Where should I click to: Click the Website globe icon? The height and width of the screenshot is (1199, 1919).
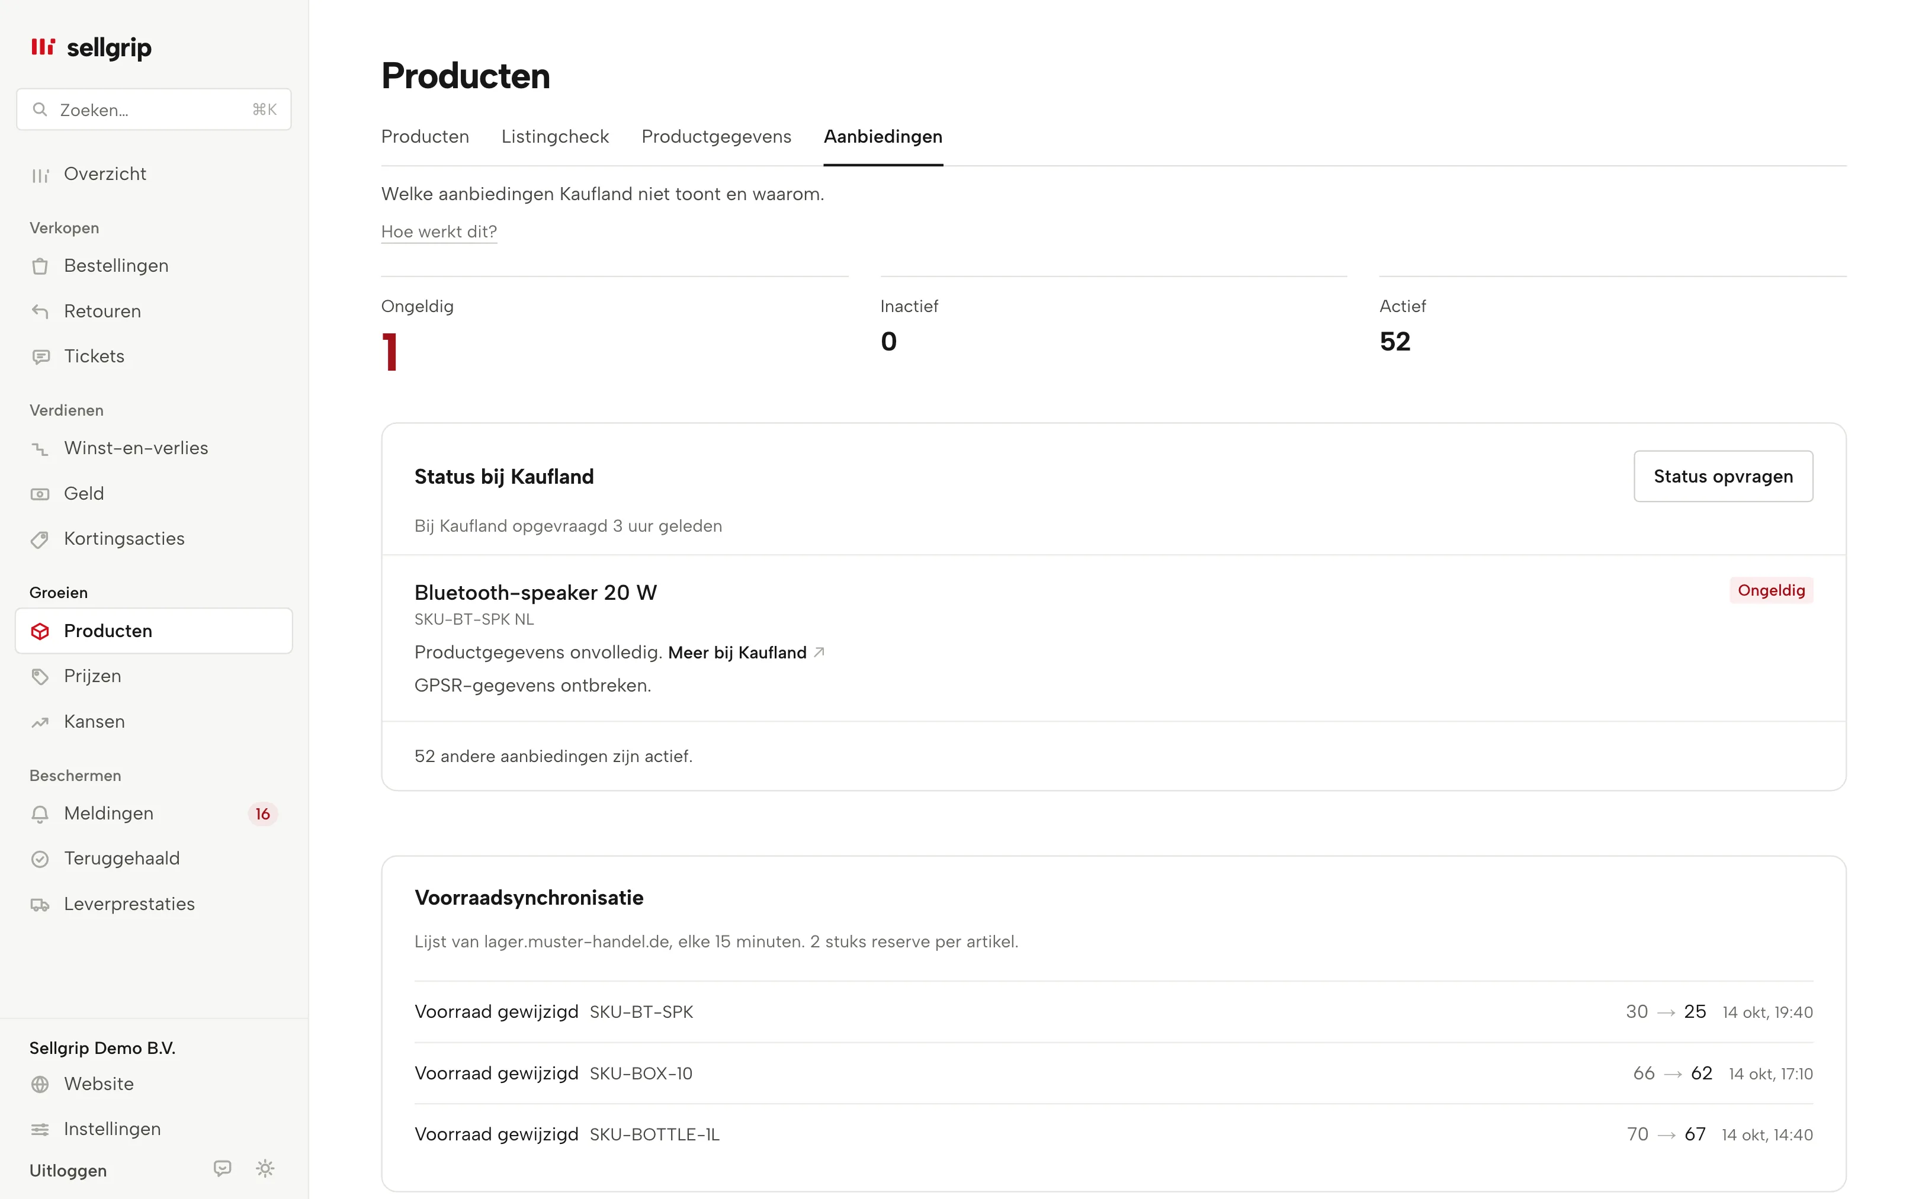point(40,1084)
